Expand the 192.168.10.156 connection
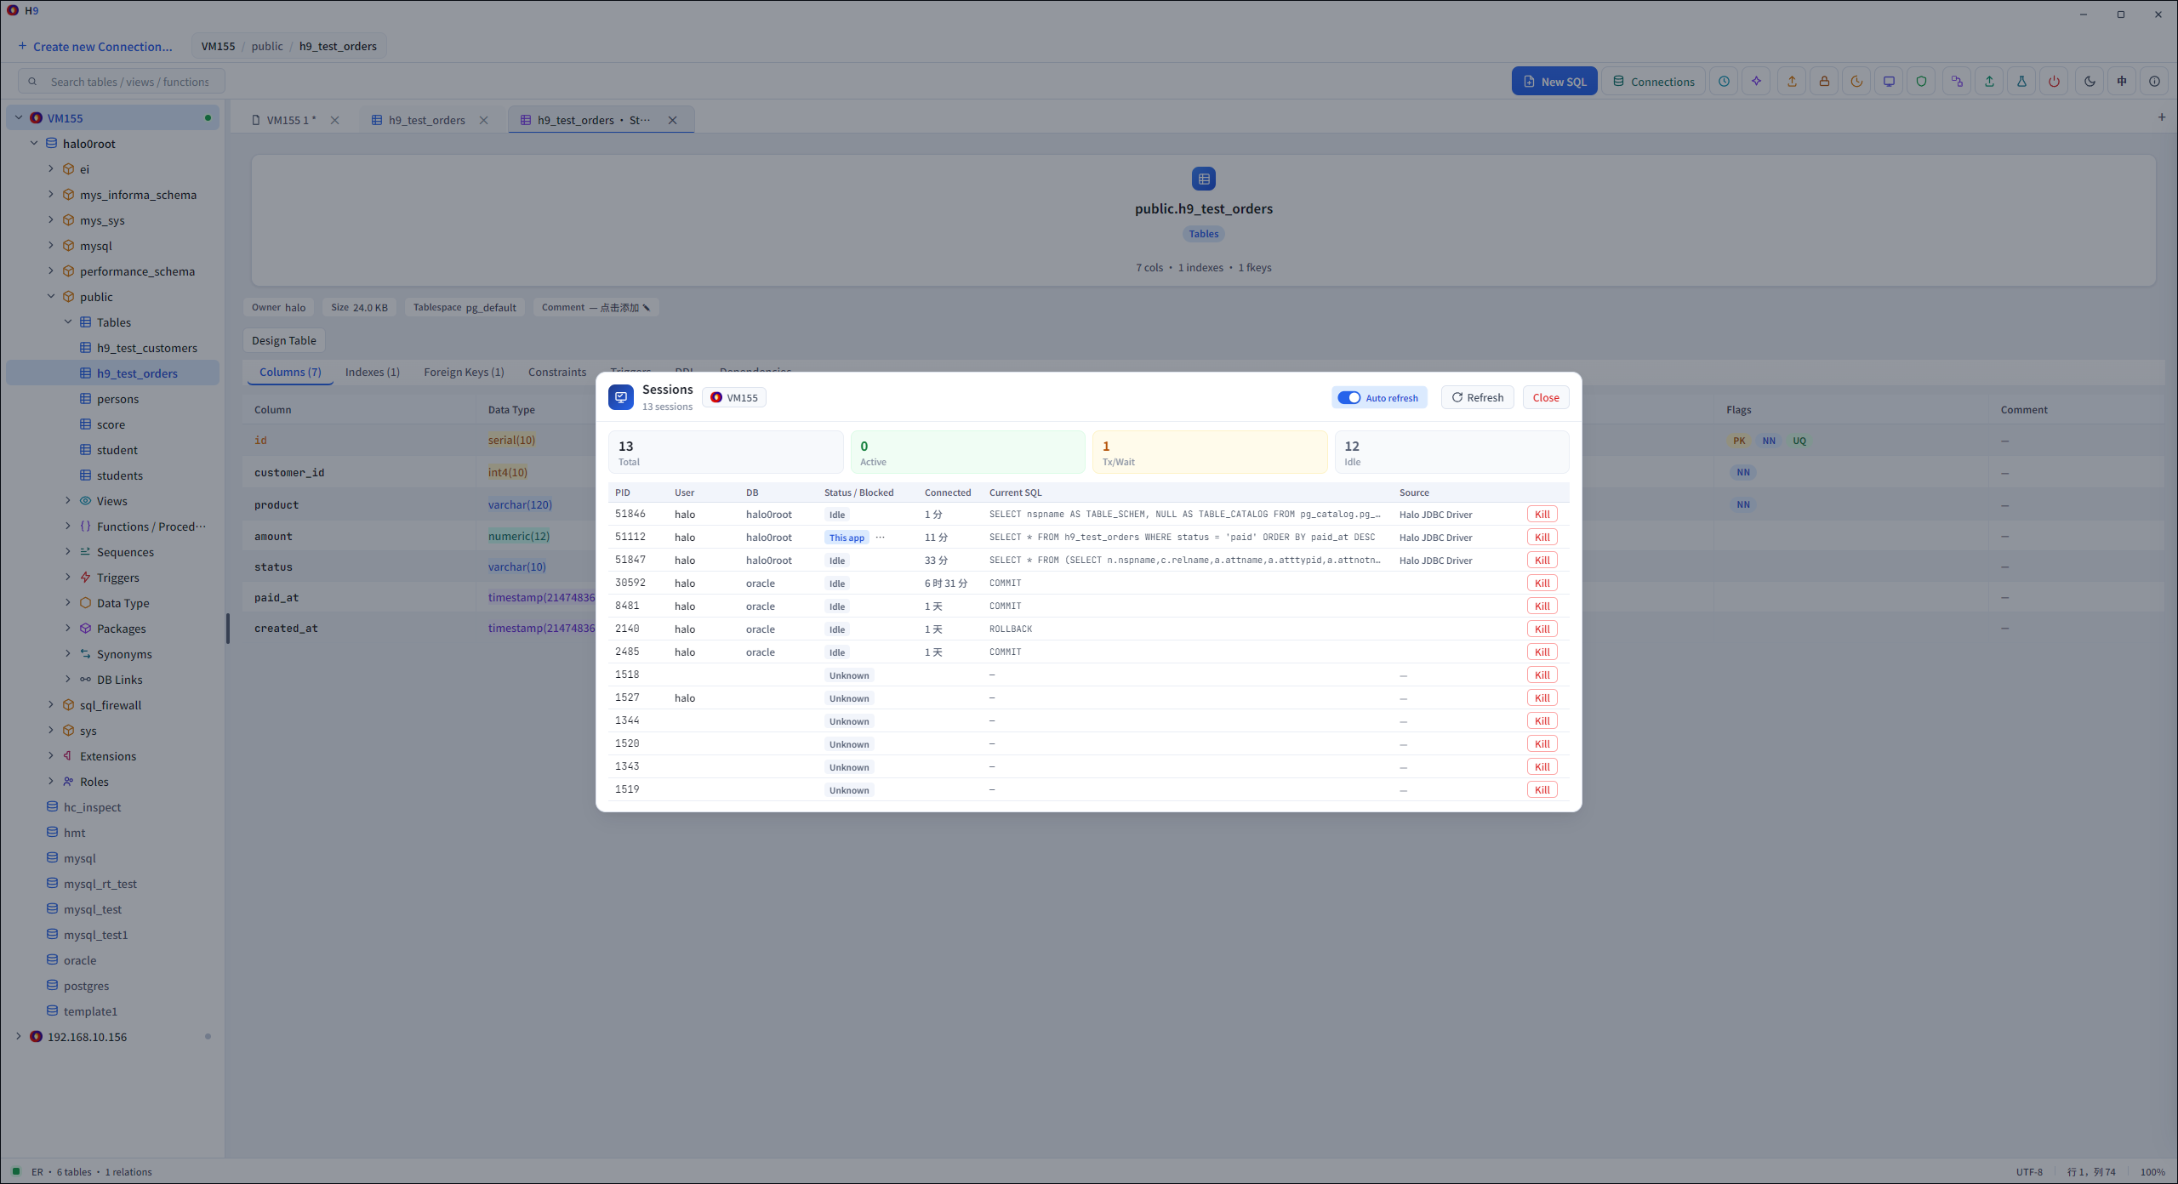The height and width of the screenshot is (1184, 2178). (x=19, y=1037)
